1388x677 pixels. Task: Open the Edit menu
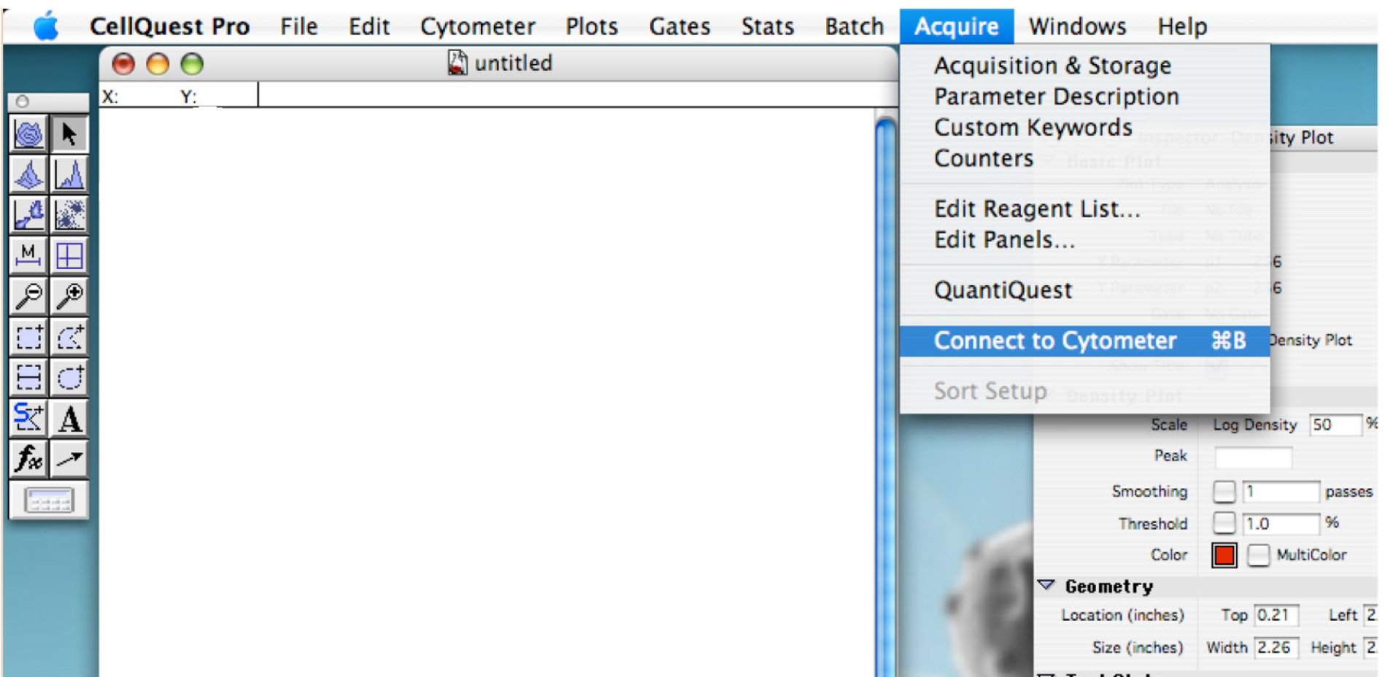369,26
